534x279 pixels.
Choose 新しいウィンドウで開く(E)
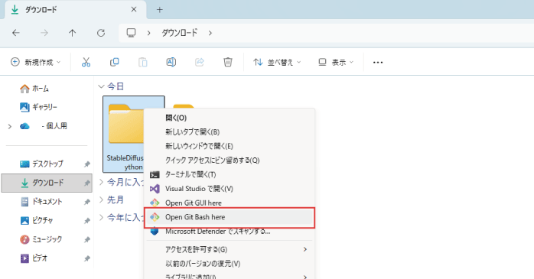(x=229, y=146)
